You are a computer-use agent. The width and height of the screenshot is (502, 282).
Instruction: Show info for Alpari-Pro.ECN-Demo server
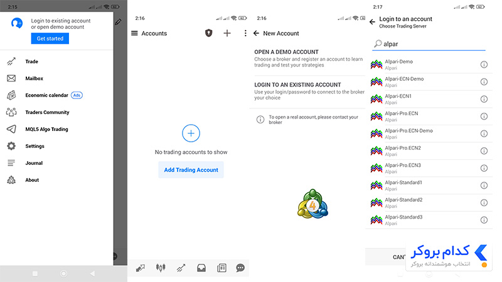click(484, 133)
